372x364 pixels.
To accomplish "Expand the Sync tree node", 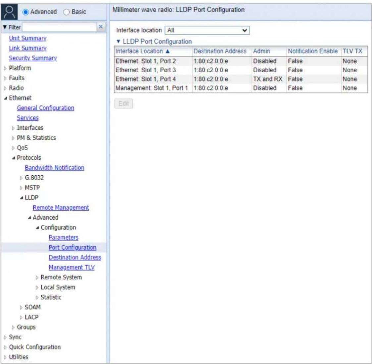I will point(5,337).
